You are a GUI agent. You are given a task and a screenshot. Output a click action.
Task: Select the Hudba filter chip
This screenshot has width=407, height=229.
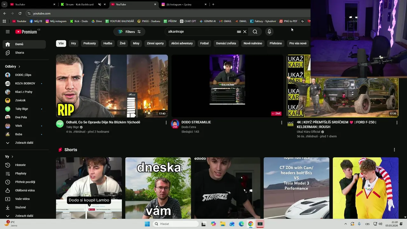[108, 43]
